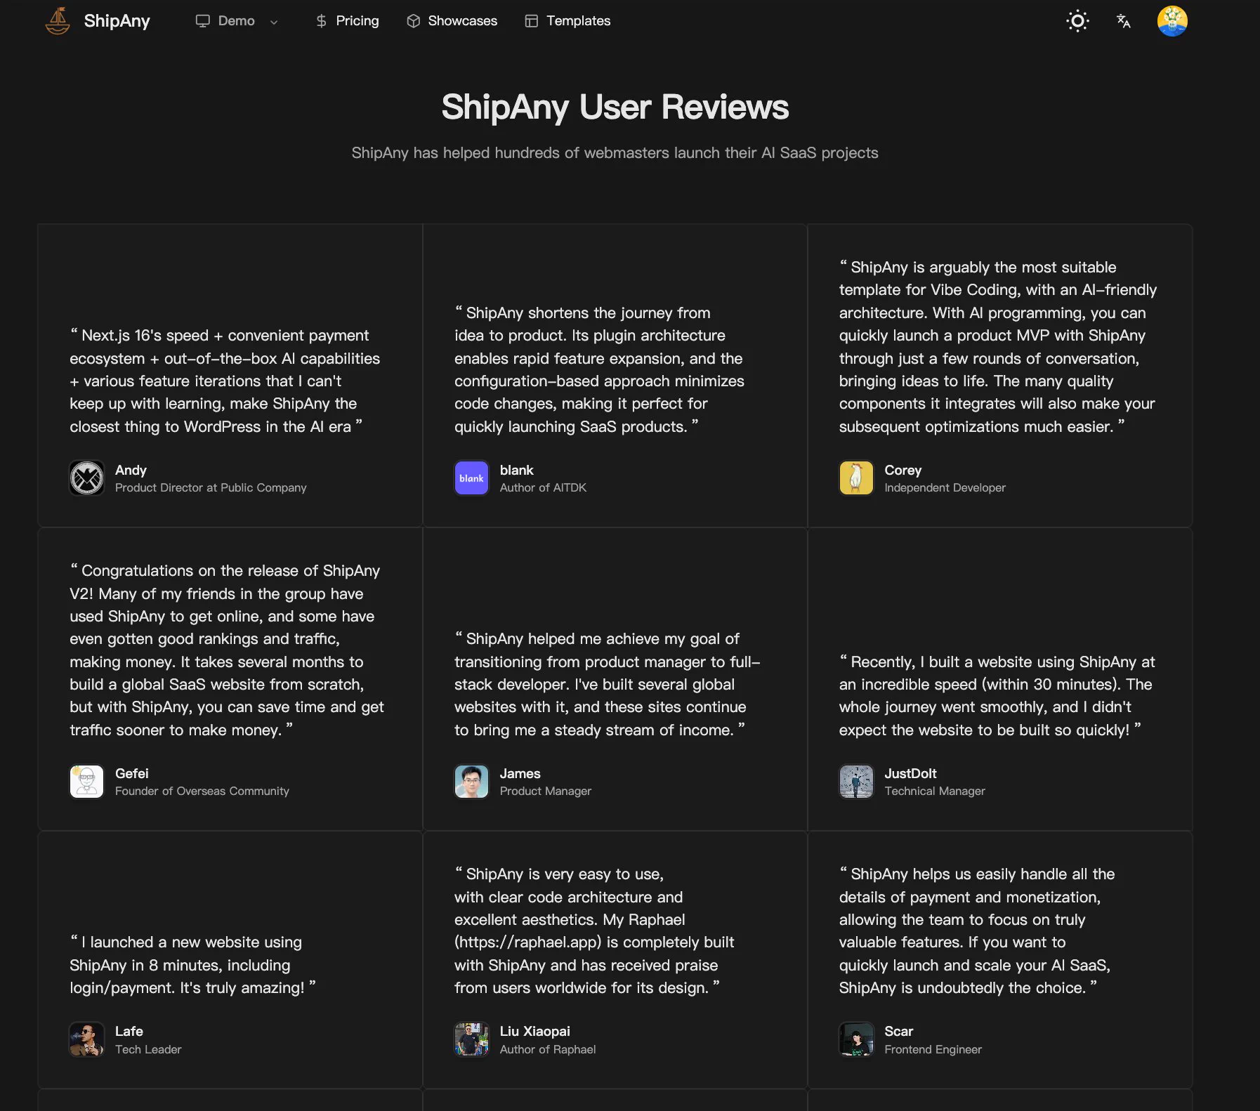Click the layout icon next to Templates

[x=532, y=21]
